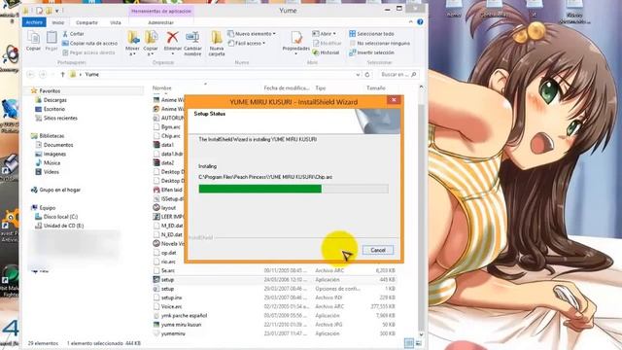This screenshot has width=622, height=350.
Task: Expand the address bar history dropdown
Action: 358,75
